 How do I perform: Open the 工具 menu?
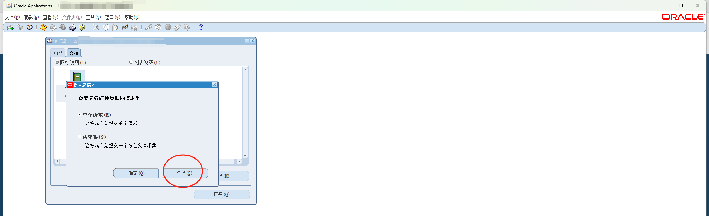93,17
